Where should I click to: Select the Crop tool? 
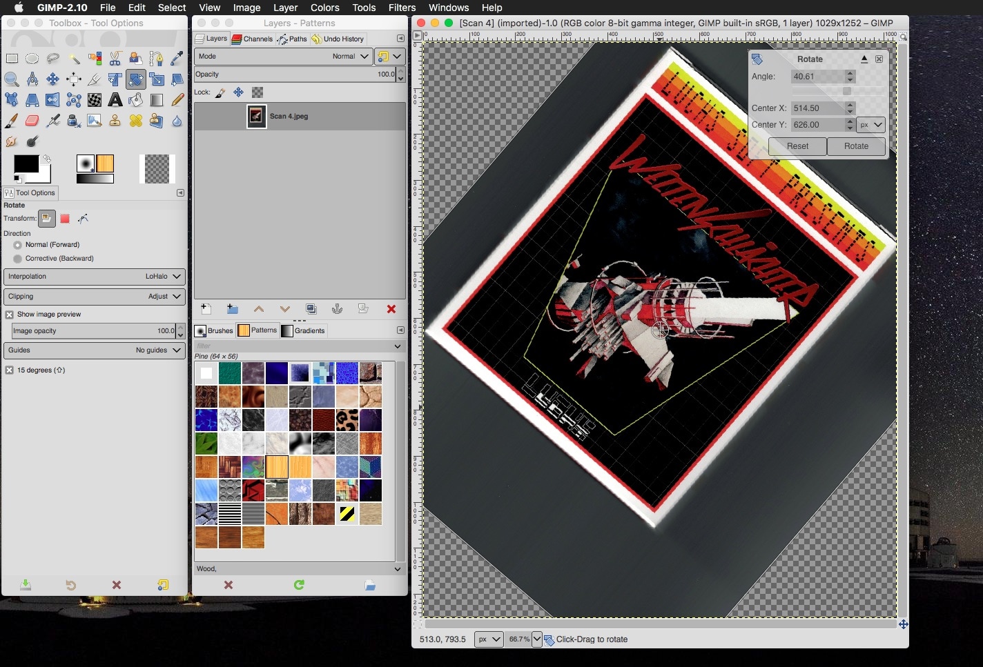[95, 79]
